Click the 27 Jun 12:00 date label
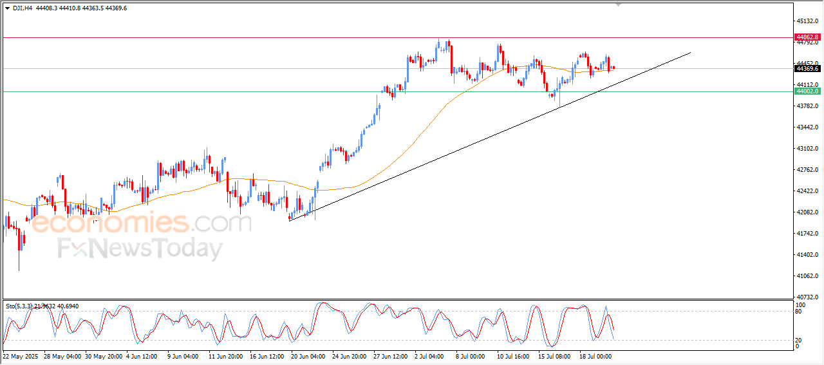 click(x=391, y=356)
